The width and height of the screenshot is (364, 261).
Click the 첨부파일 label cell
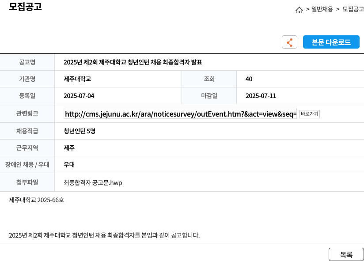pyautogui.click(x=27, y=182)
